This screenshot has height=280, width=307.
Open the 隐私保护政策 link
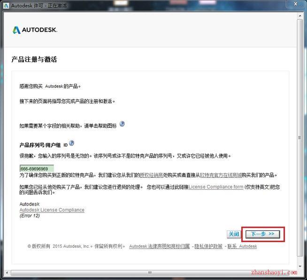point(208,246)
